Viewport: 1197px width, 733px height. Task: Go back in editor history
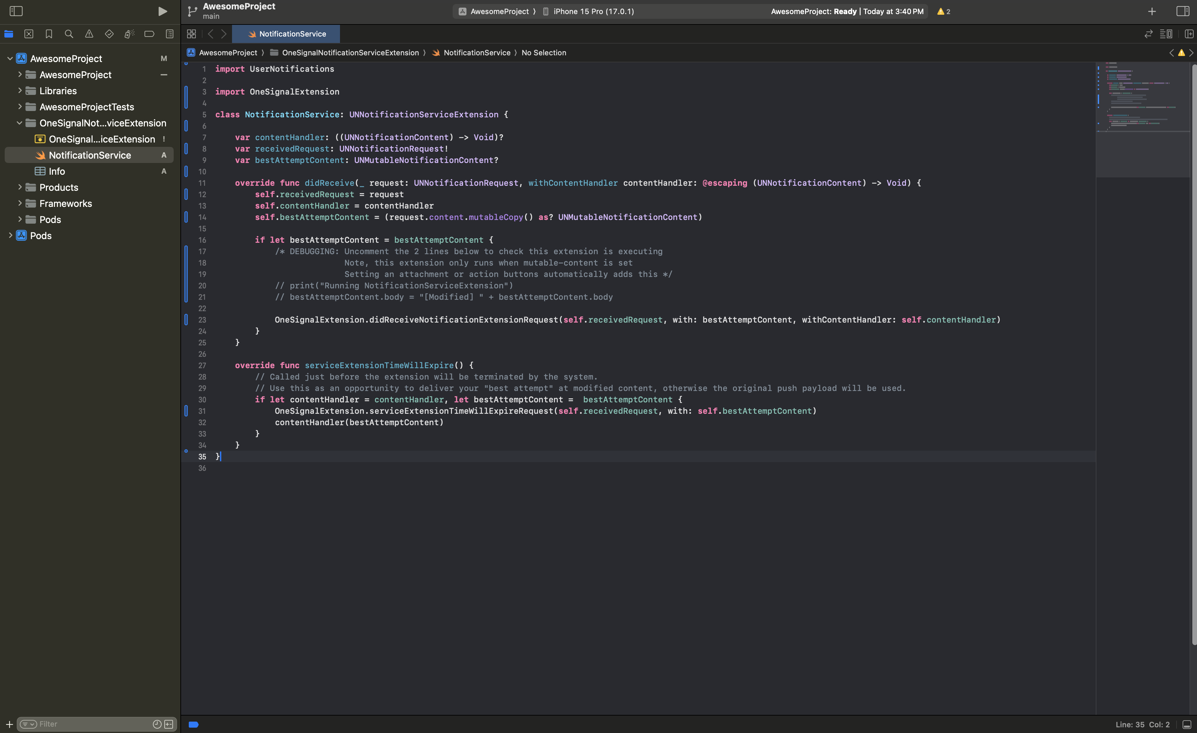pyautogui.click(x=210, y=34)
